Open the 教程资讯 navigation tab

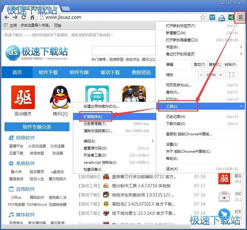coord(141,72)
